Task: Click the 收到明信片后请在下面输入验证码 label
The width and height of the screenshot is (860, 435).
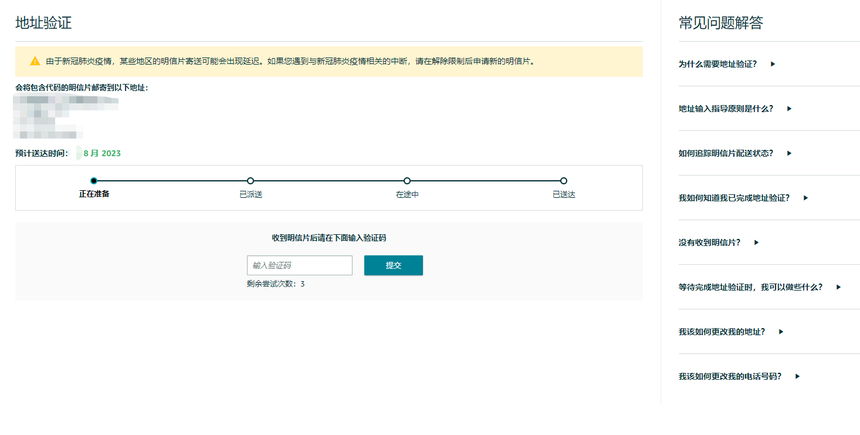Action: coord(329,238)
